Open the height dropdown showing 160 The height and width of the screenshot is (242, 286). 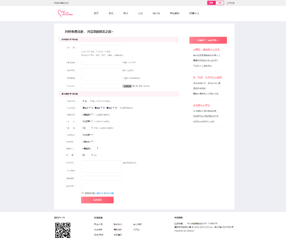click(x=88, y=128)
